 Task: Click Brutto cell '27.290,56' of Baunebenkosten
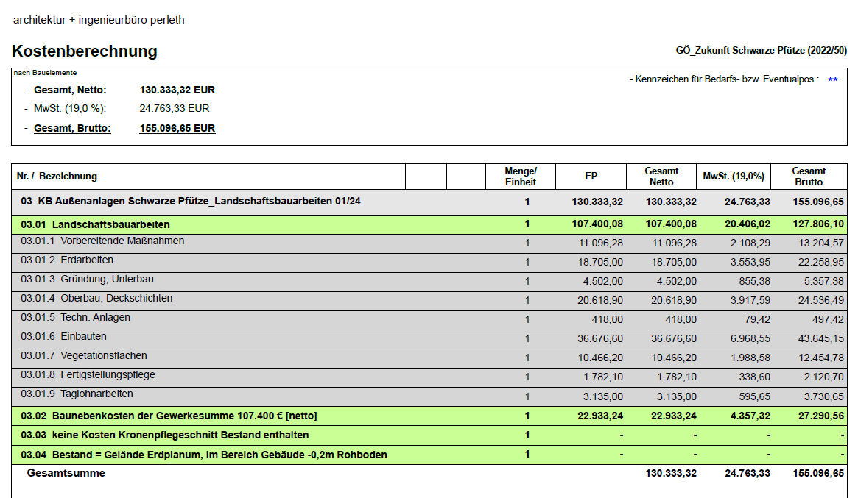pyautogui.click(x=820, y=416)
